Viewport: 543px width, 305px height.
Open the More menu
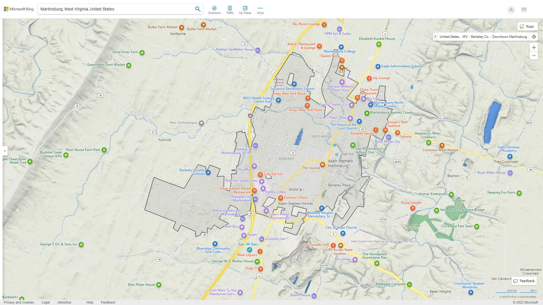pos(260,10)
